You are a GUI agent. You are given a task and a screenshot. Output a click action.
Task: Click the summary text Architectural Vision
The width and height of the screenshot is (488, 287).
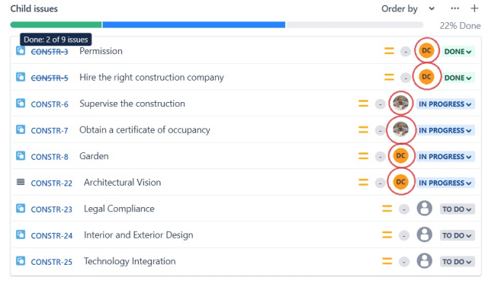(x=122, y=183)
